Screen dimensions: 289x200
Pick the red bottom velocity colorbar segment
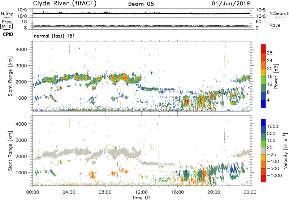tap(263, 179)
